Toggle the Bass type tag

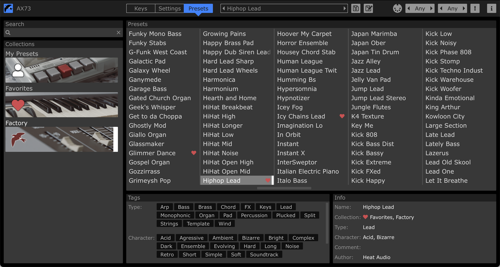coord(184,207)
